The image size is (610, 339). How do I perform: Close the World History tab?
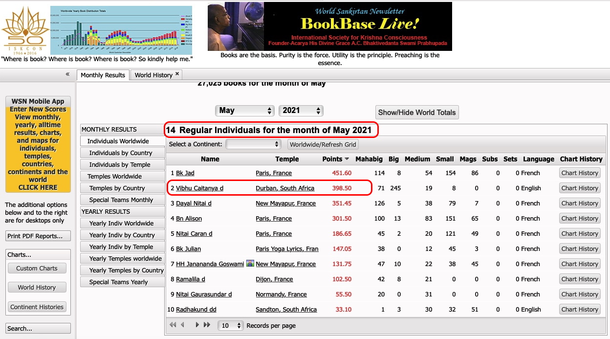coord(177,74)
